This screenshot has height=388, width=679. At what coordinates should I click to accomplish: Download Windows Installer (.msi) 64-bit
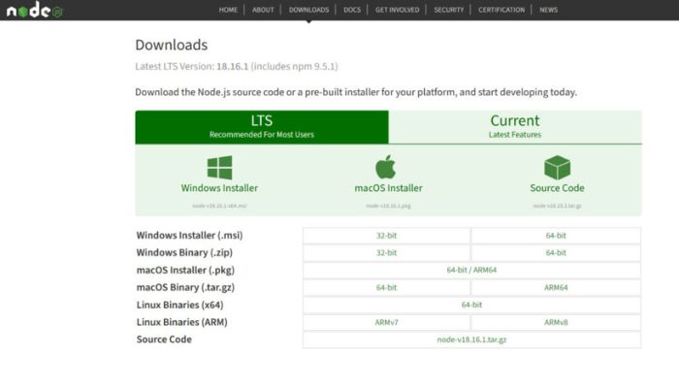[556, 236]
